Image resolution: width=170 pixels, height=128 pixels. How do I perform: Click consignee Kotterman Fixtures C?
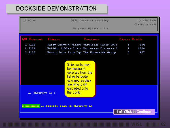point(100,48)
